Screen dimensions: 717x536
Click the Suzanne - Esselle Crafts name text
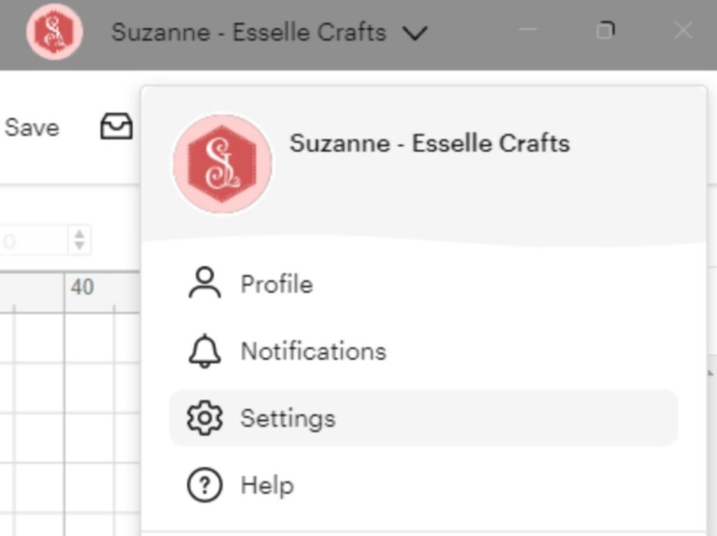pos(430,143)
